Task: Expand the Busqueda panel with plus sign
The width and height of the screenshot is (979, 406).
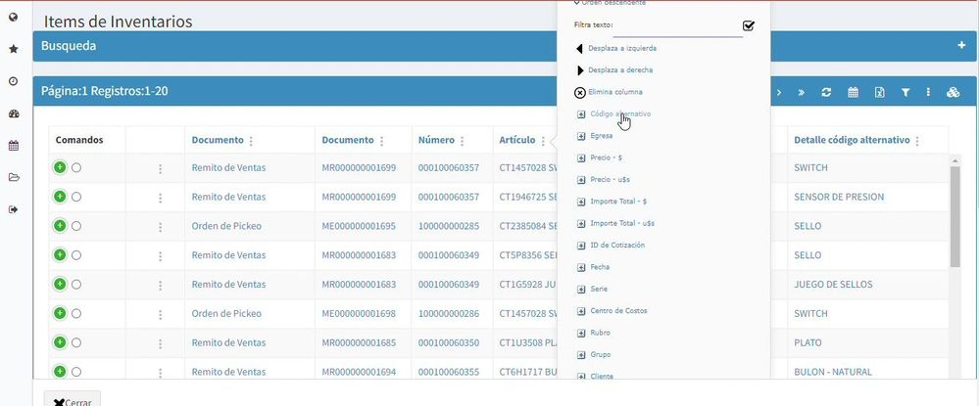Action: coord(961,46)
